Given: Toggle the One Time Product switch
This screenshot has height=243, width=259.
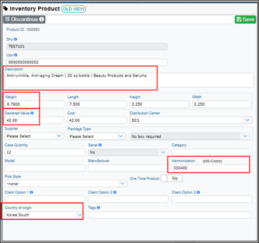Looking at the screenshot, I should coord(172,178).
